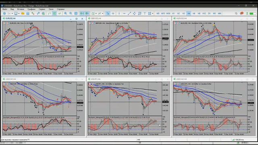Switch timeframe to H1
This screenshot has width=258, height=145.
pyautogui.click(x=173, y=13)
